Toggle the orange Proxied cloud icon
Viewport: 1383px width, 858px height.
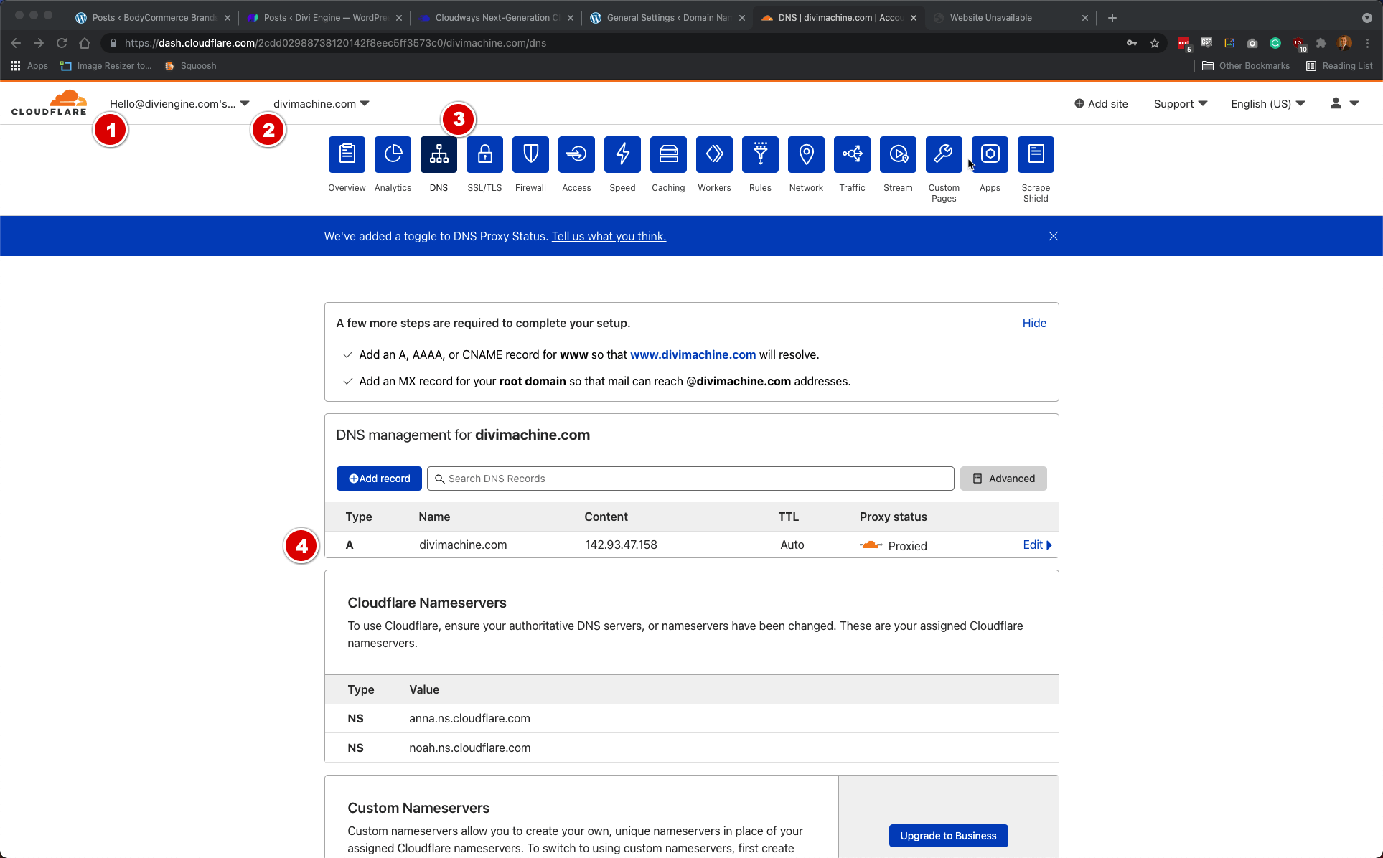point(871,545)
